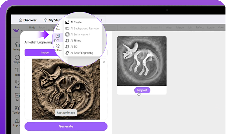Click Group in the top toolbar
The image size is (226, 134).
(144, 27)
